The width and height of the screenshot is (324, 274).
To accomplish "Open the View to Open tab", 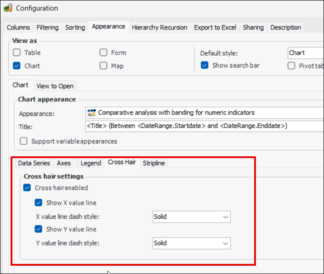I will coord(55,86).
